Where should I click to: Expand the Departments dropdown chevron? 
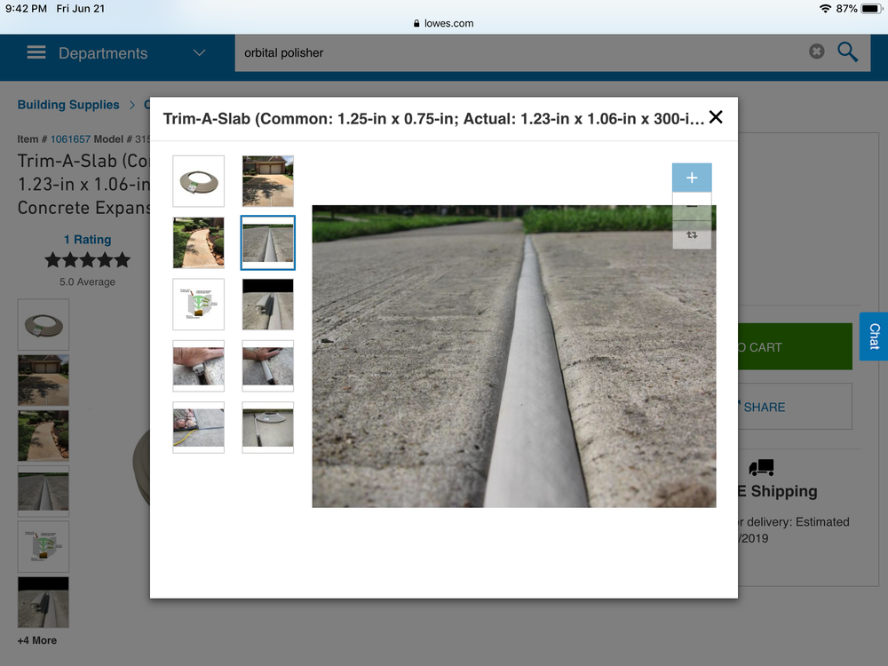click(199, 52)
